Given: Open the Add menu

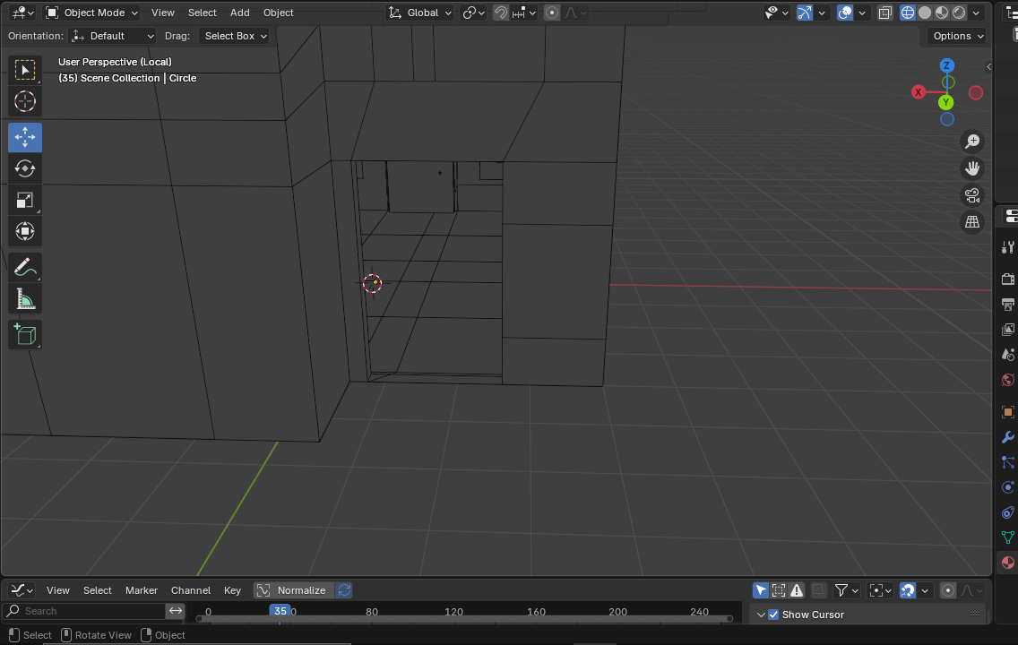Looking at the screenshot, I should (239, 13).
